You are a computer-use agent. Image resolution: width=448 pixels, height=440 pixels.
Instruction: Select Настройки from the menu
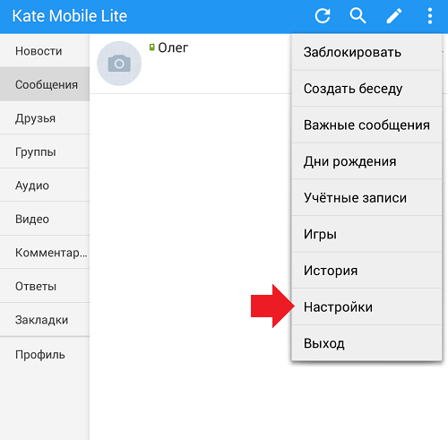click(x=366, y=306)
